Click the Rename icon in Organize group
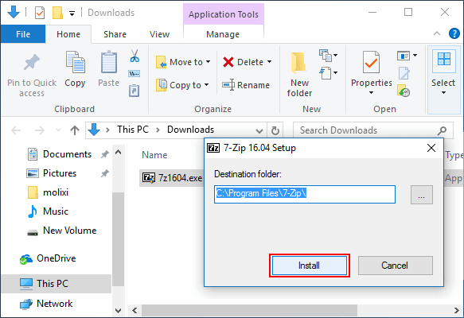 pyautogui.click(x=228, y=85)
